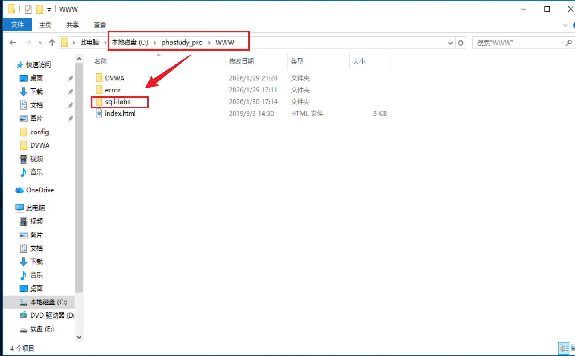Switch to the 查看 ribbon tab
The height and width of the screenshot is (356, 575).
[x=100, y=25]
